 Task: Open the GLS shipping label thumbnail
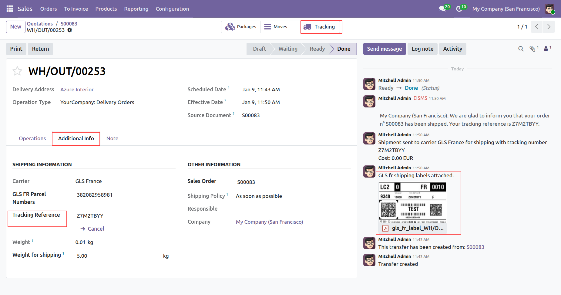coord(412,202)
